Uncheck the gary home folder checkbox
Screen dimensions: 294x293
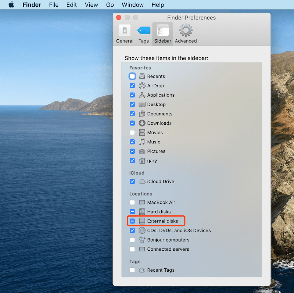[132, 161]
